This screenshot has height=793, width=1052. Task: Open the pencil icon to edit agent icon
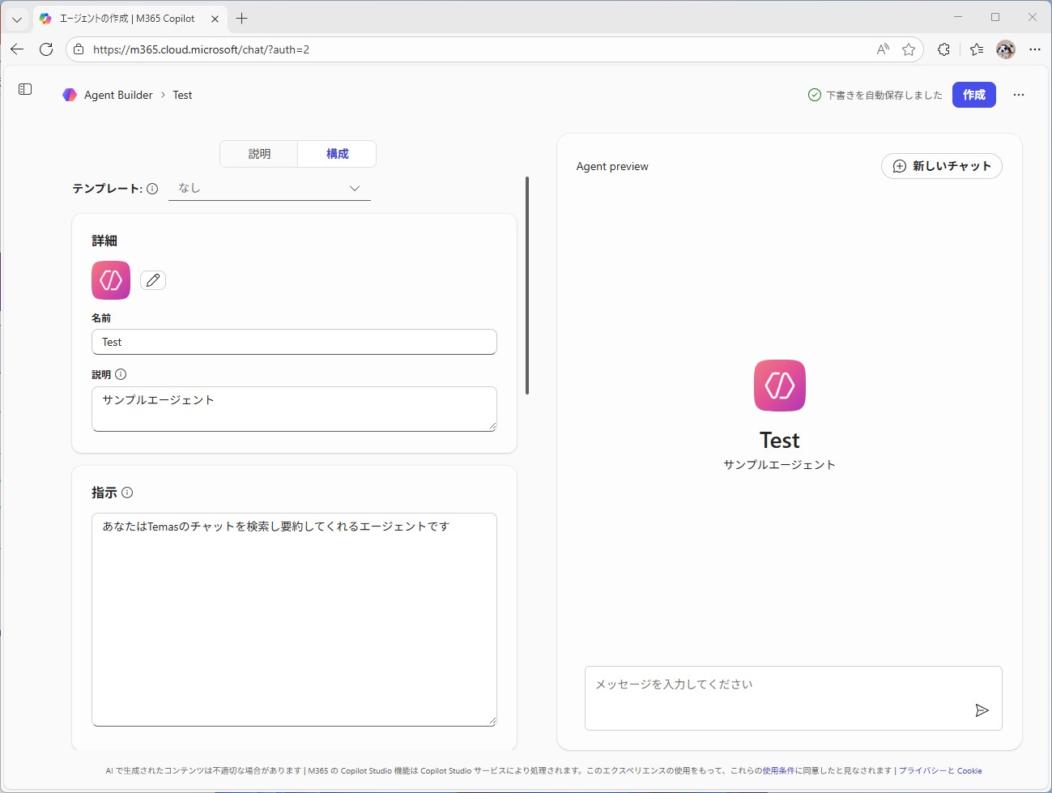click(152, 279)
